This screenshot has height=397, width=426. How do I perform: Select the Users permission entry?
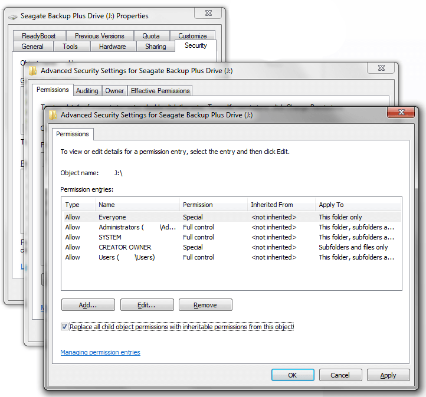pyautogui.click(x=231, y=257)
